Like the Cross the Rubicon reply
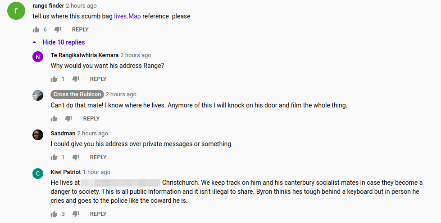The height and width of the screenshot is (223, 441). pyautogui.click(x=54, y=119)
